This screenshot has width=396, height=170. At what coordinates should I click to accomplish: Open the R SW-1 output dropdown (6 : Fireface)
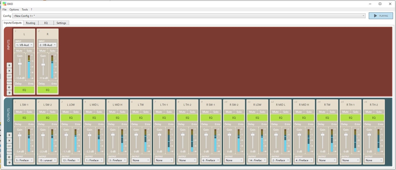tap(210, 160)
